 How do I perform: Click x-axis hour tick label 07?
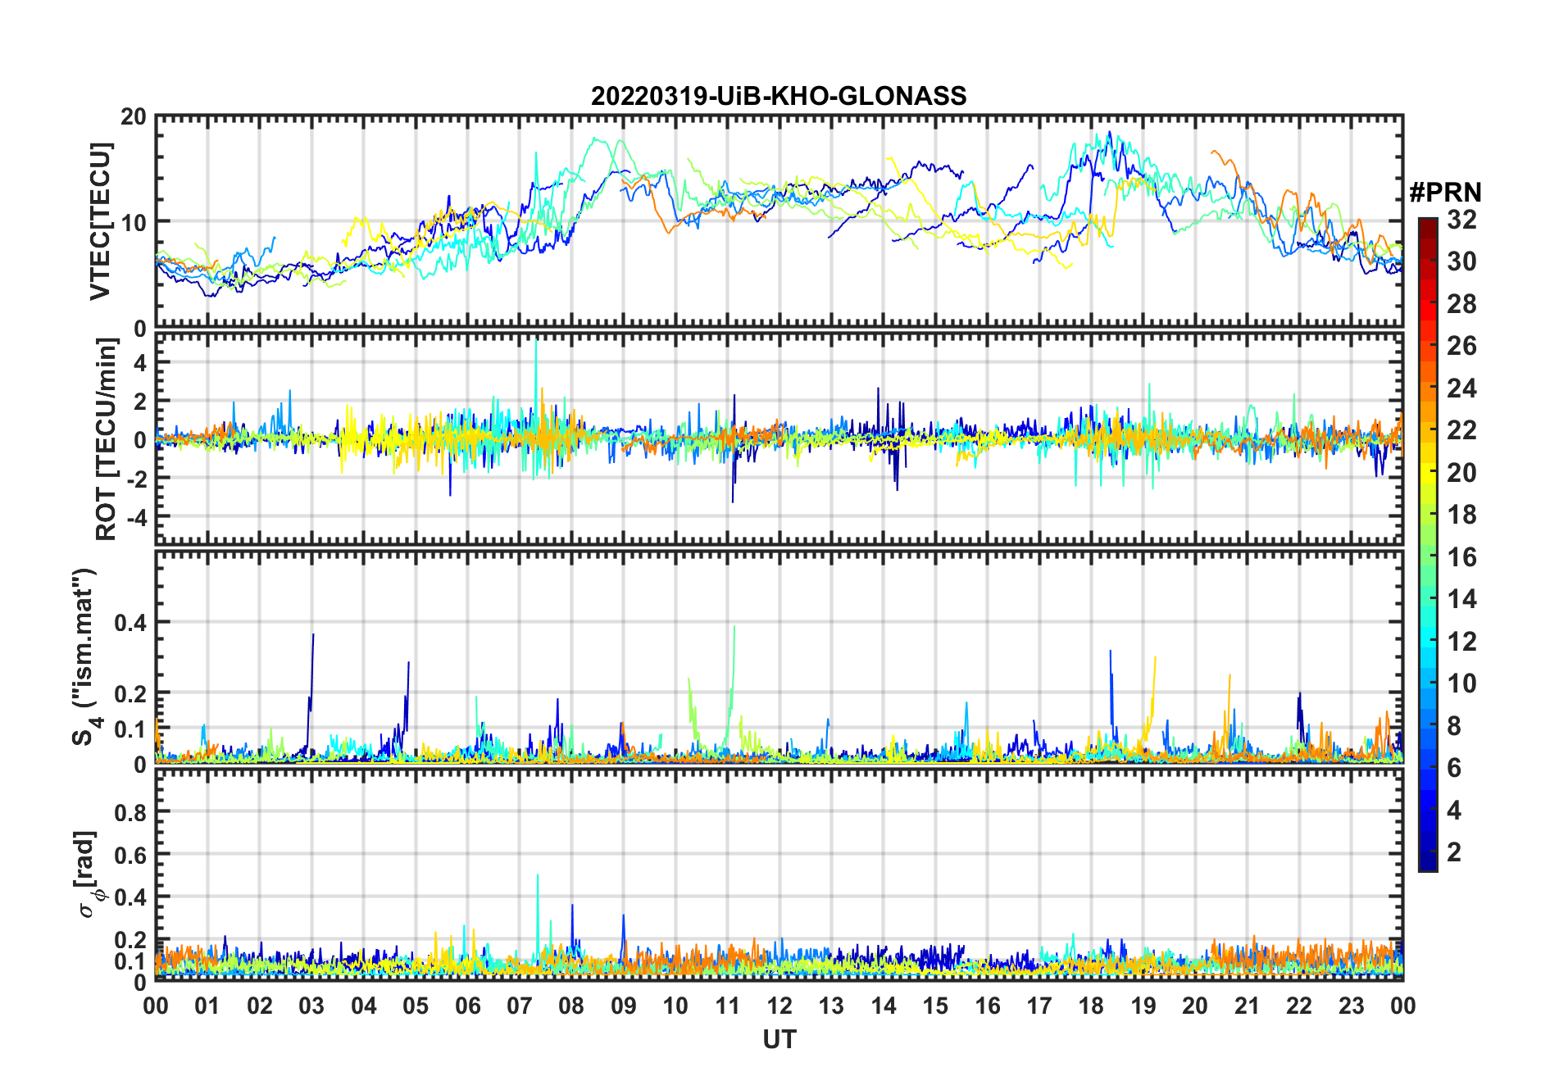coord(520,1006)
